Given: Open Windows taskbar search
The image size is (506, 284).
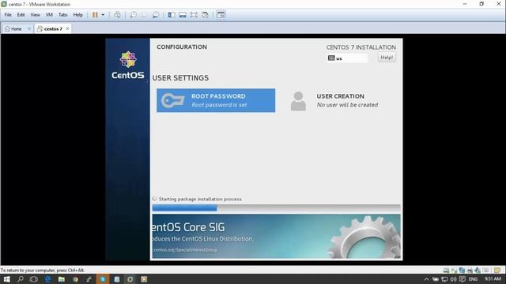Looking at the screenshot, I should 20,279.
